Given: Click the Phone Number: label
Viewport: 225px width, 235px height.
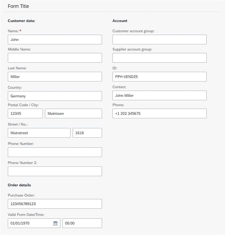Looking at the screenshot, I should pos(21,144).
